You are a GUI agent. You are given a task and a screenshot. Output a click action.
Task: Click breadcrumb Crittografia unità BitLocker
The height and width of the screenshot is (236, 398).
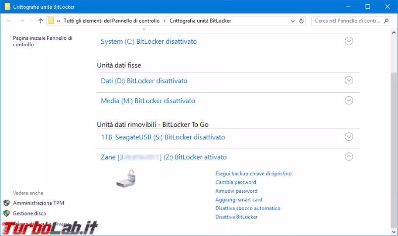click(x=200, y=21)
